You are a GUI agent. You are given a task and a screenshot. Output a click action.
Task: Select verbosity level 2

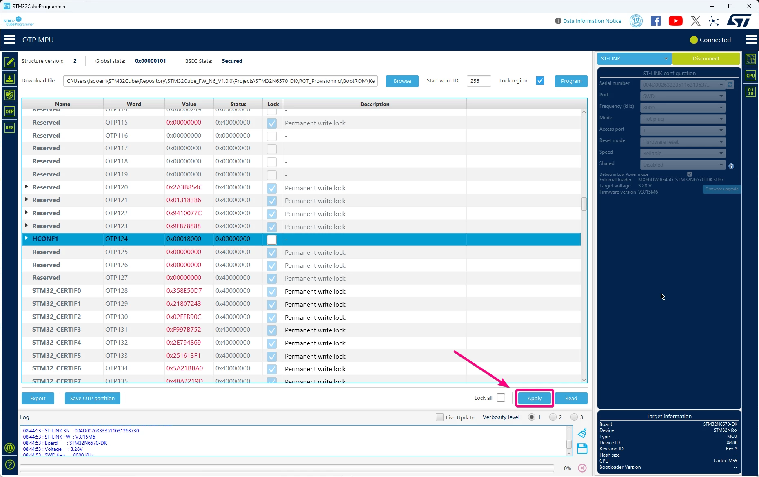pyautogui.click(x=553, y=417)
